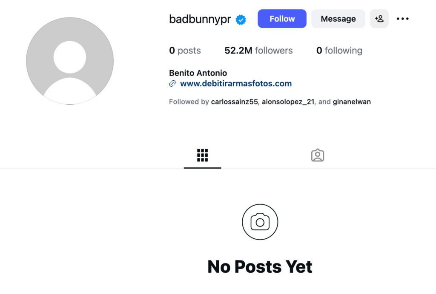Open the Posts grid tab icon

[202, 155]
